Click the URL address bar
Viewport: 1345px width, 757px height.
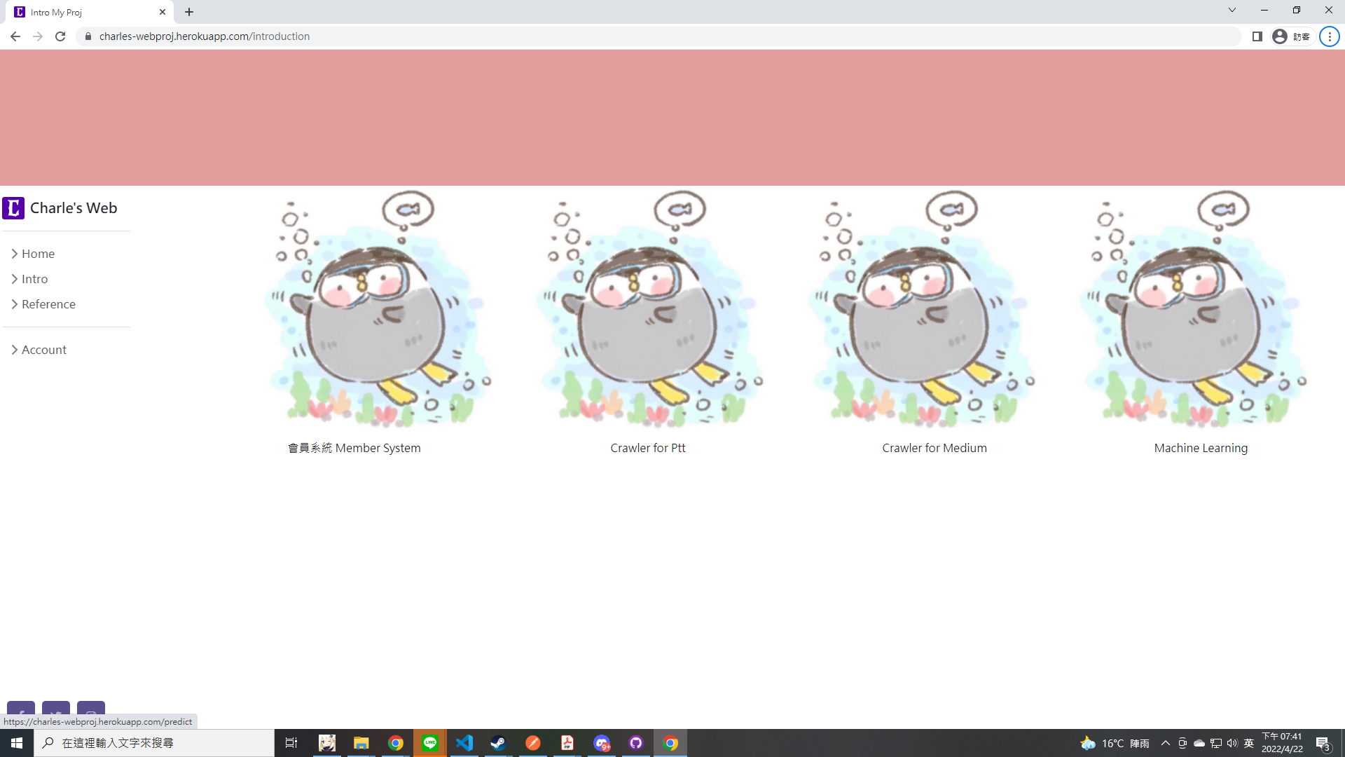coord(658,36)
